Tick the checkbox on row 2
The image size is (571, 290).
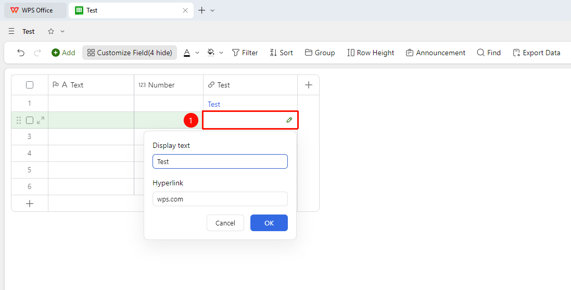coord(30,120)
